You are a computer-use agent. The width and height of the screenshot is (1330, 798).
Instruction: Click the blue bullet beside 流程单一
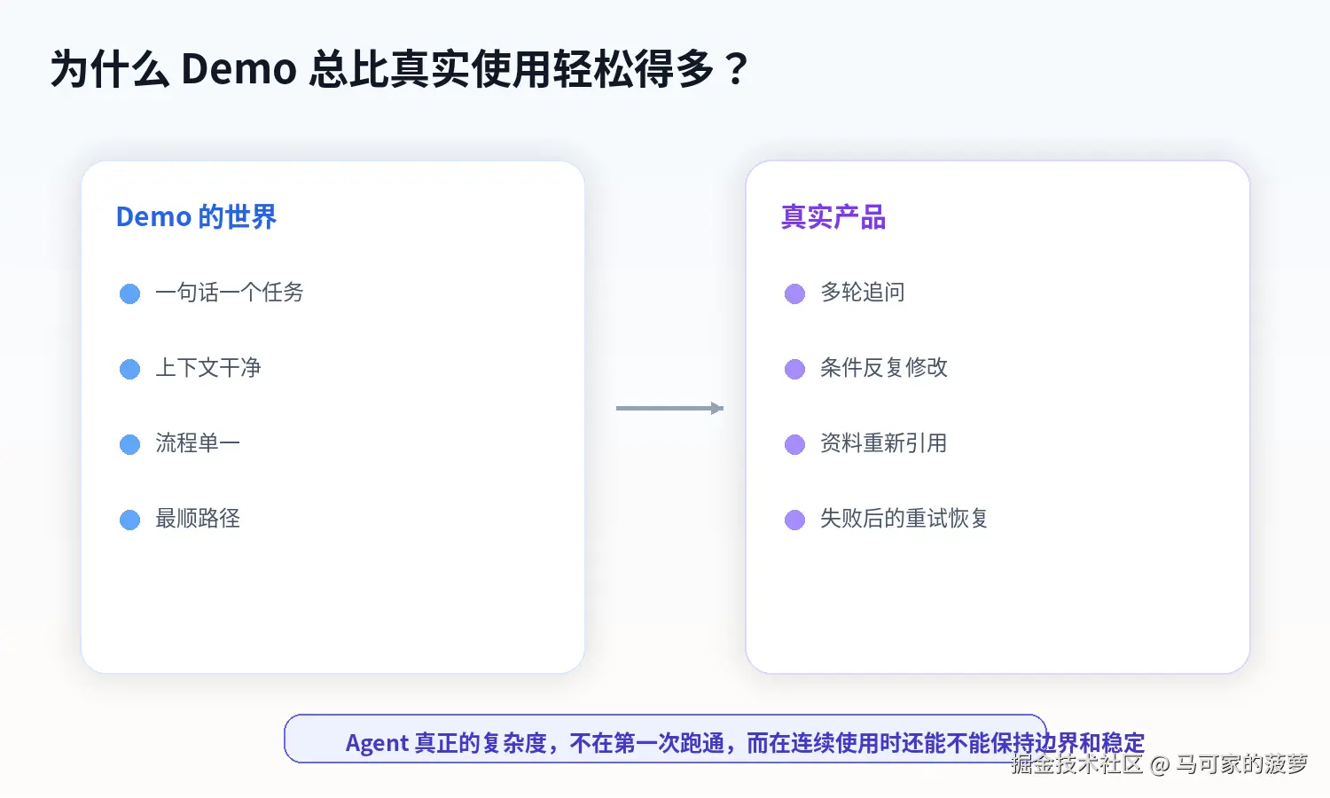[129, 444]
